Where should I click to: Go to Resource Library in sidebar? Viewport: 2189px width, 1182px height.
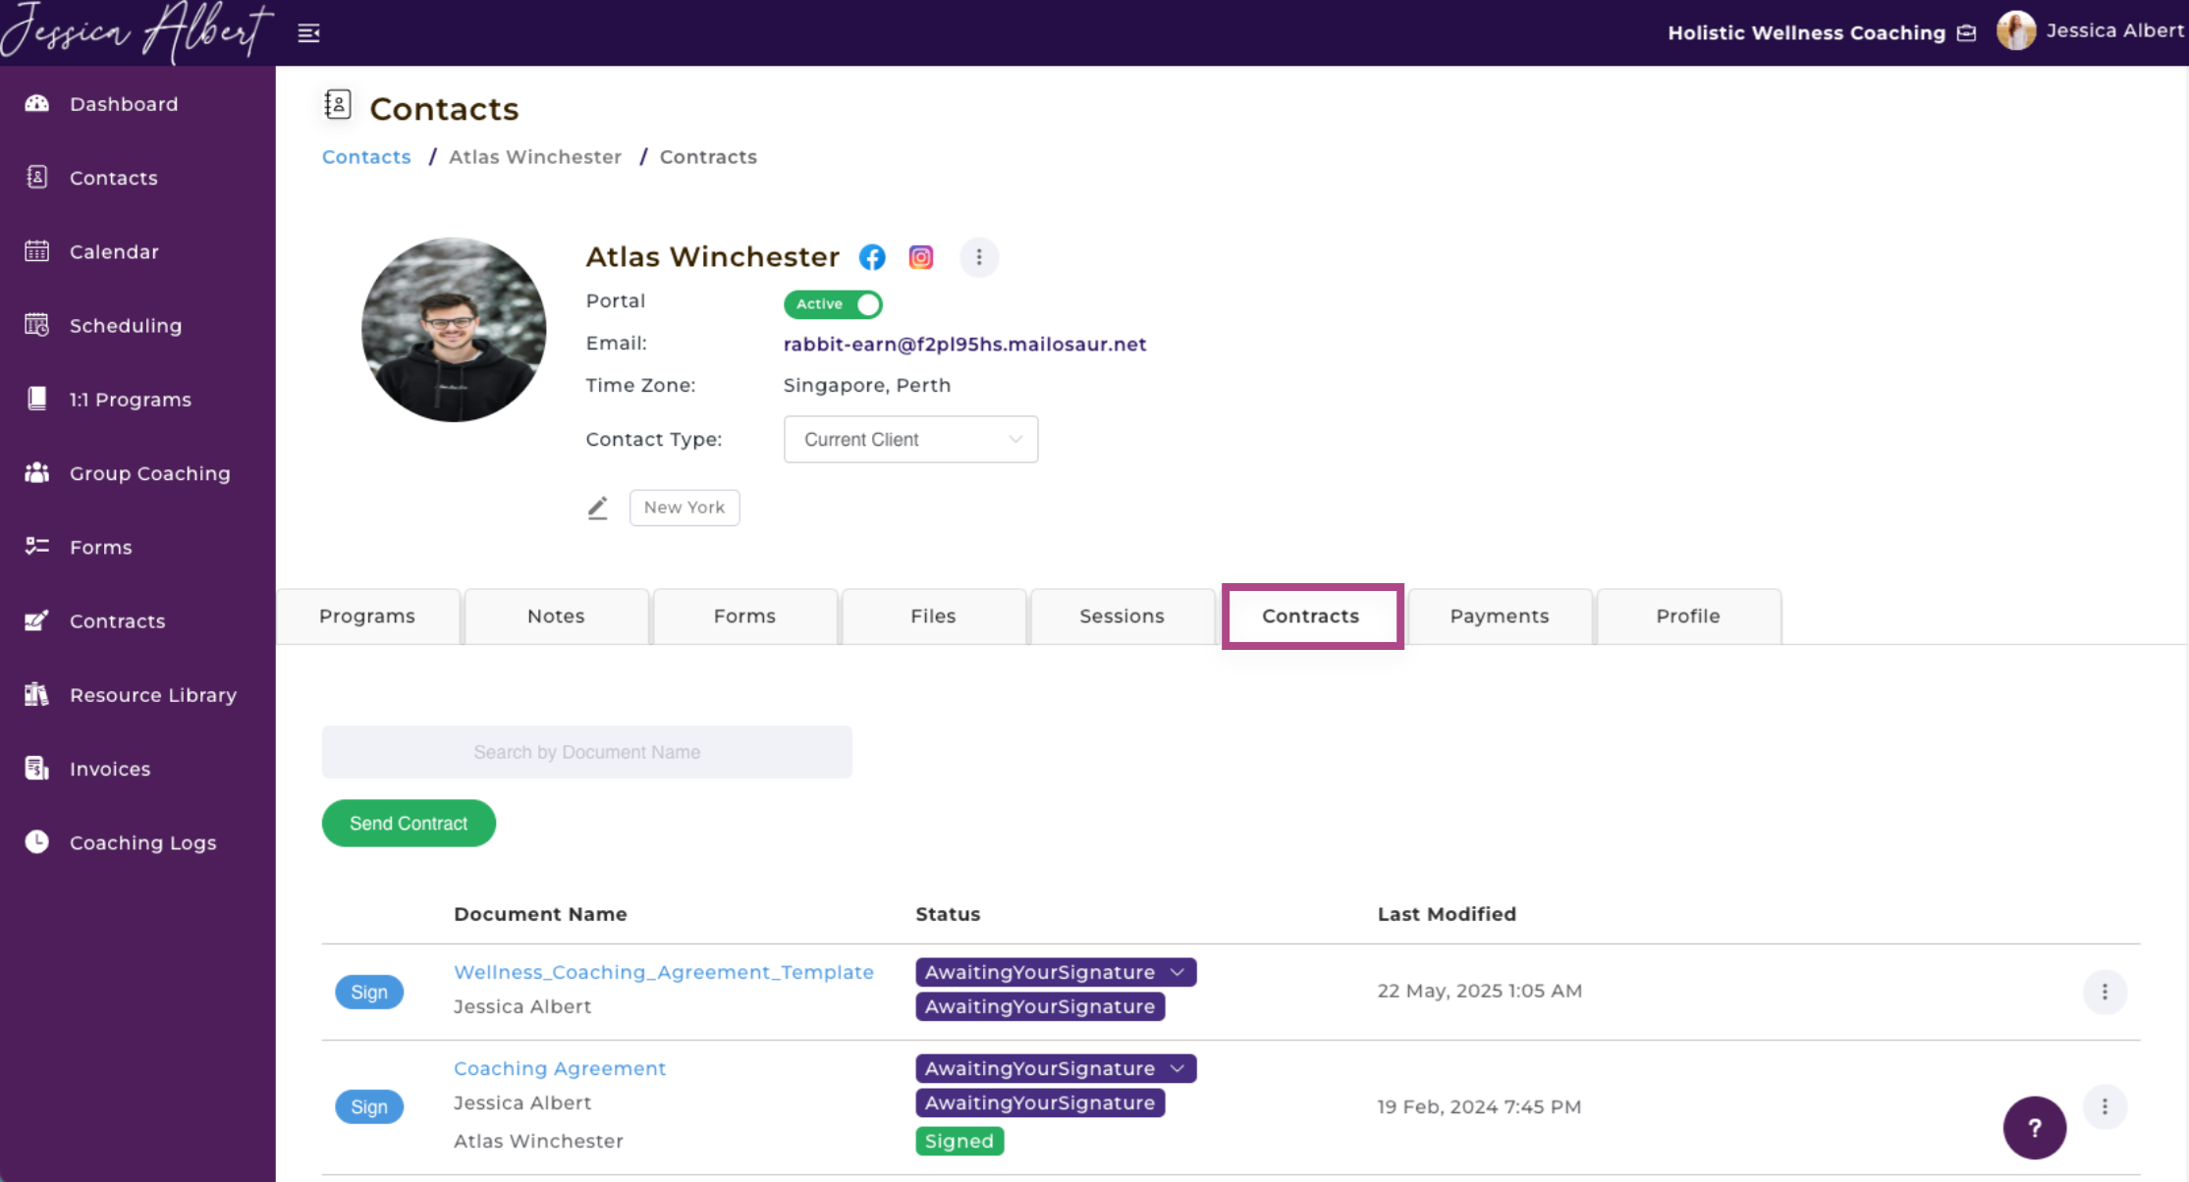pyautogui.click(x=152, y=695)
